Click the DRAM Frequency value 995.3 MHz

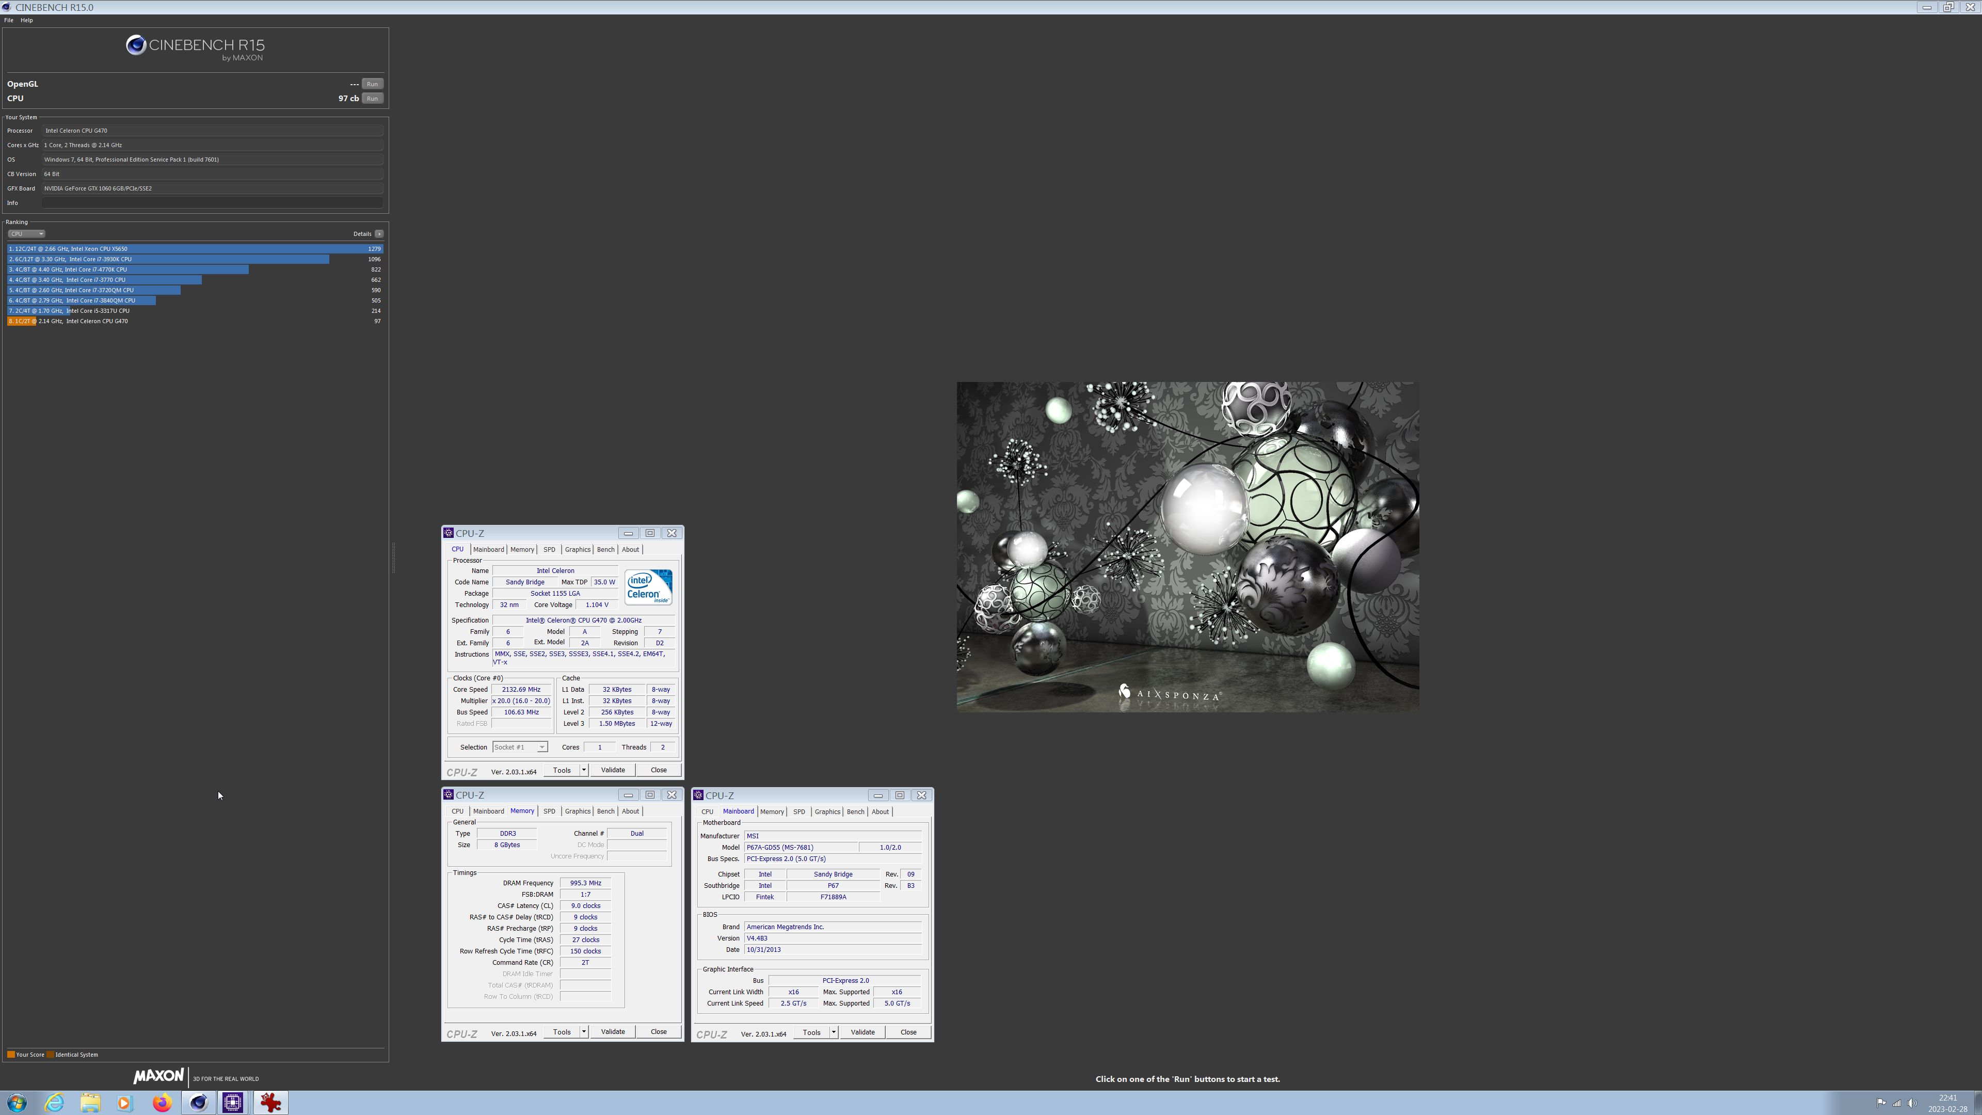585,883
